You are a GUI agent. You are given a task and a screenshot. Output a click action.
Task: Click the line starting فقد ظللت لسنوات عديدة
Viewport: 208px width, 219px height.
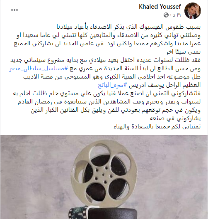click(105, 60)
